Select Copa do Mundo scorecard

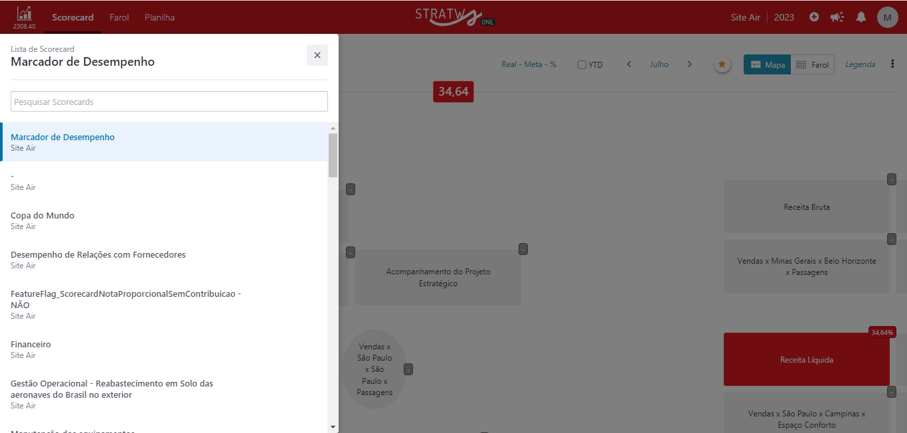[x=165, y=220]
